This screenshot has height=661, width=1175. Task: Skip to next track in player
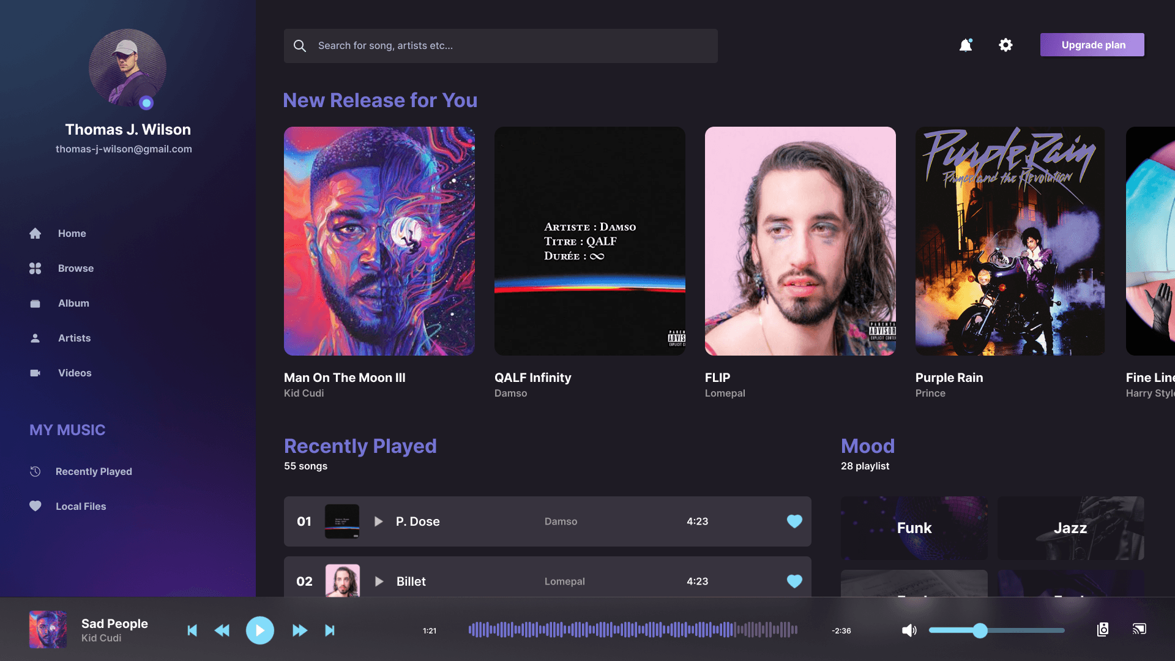coord(330,630)
